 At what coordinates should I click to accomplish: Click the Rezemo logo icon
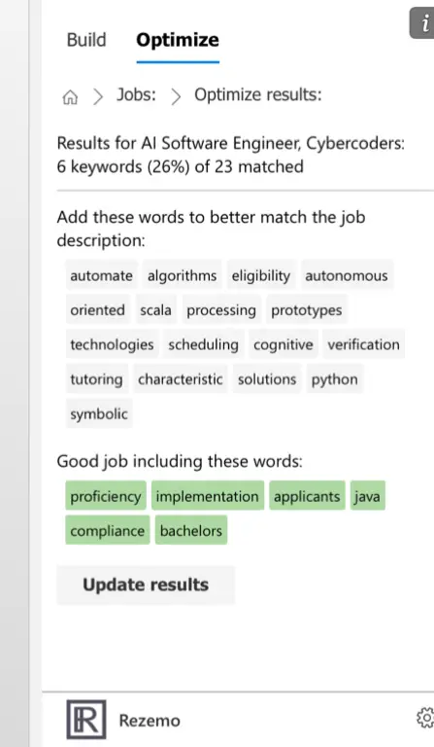[86, 720]
